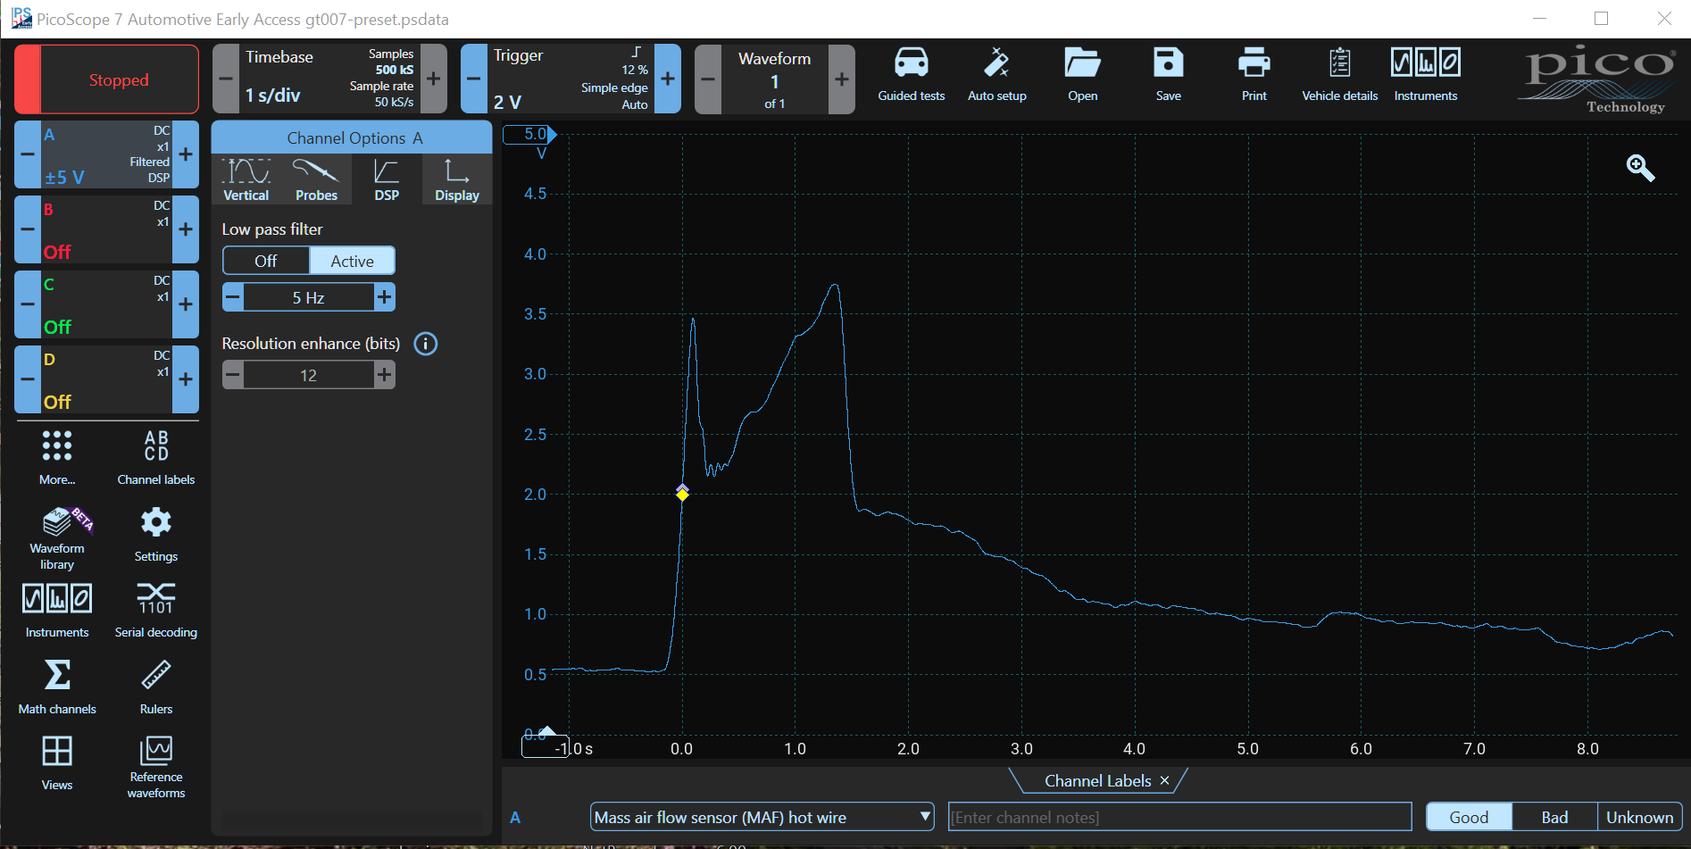Show the Resolution enhance info icon
Viewport: 1691px width, 849px height.
point(426,344)
